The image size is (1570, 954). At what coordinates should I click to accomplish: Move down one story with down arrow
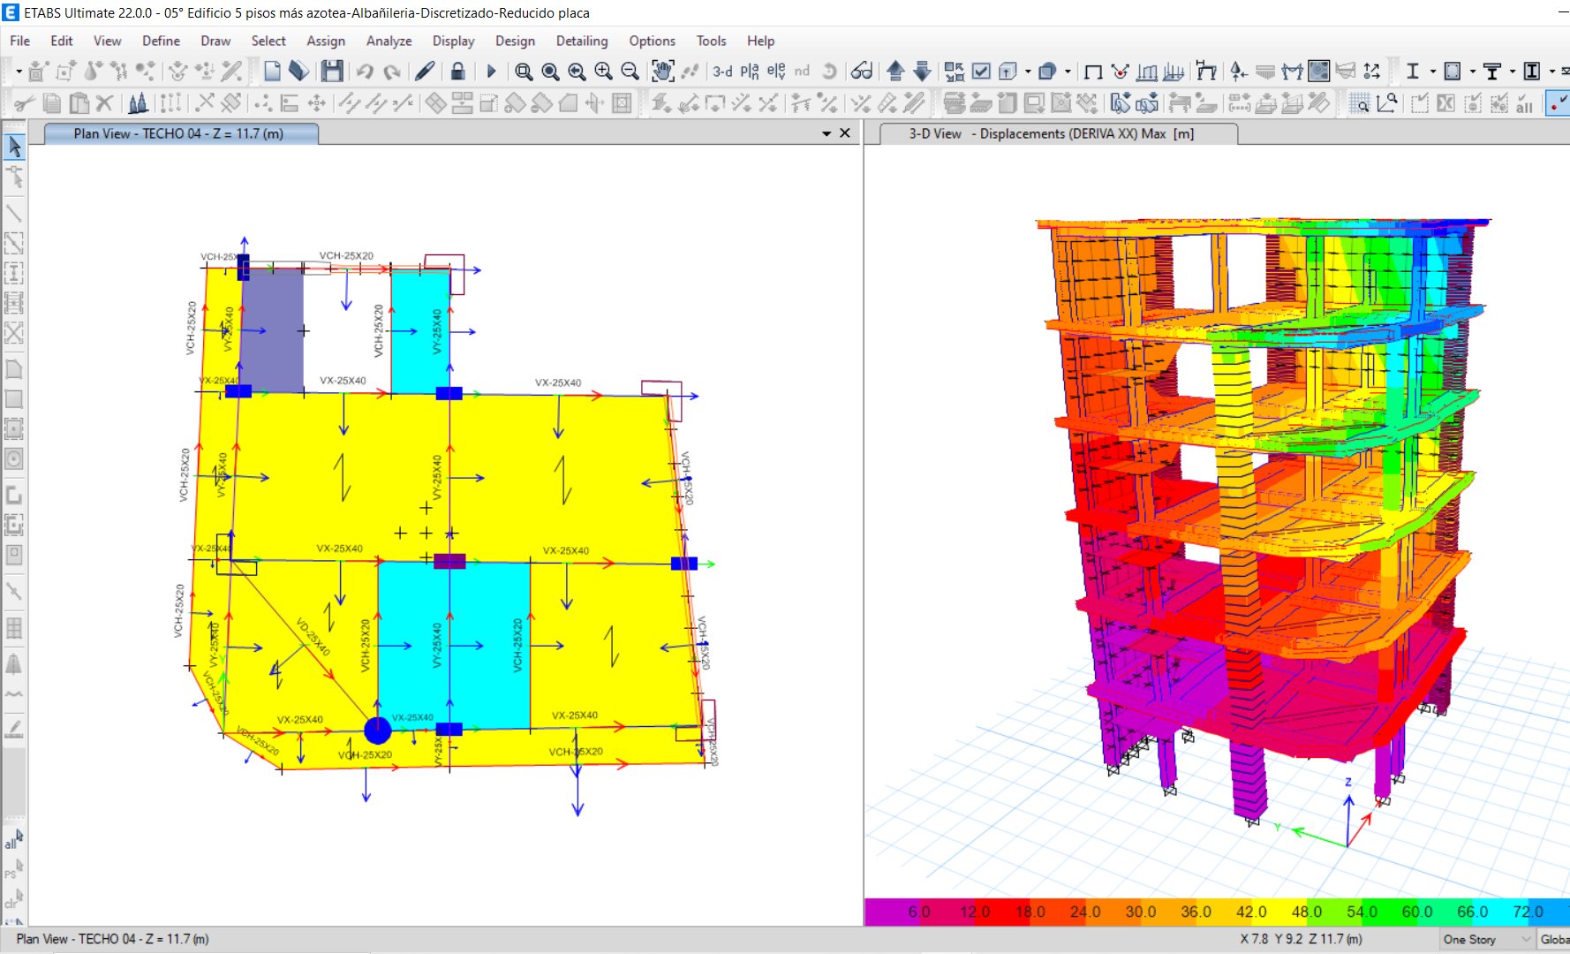(x=922, y=71)
